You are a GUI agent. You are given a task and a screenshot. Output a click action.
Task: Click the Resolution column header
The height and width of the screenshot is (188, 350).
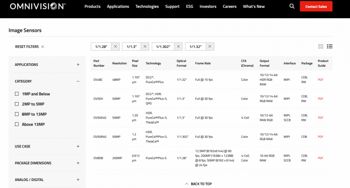click(119, 63)
